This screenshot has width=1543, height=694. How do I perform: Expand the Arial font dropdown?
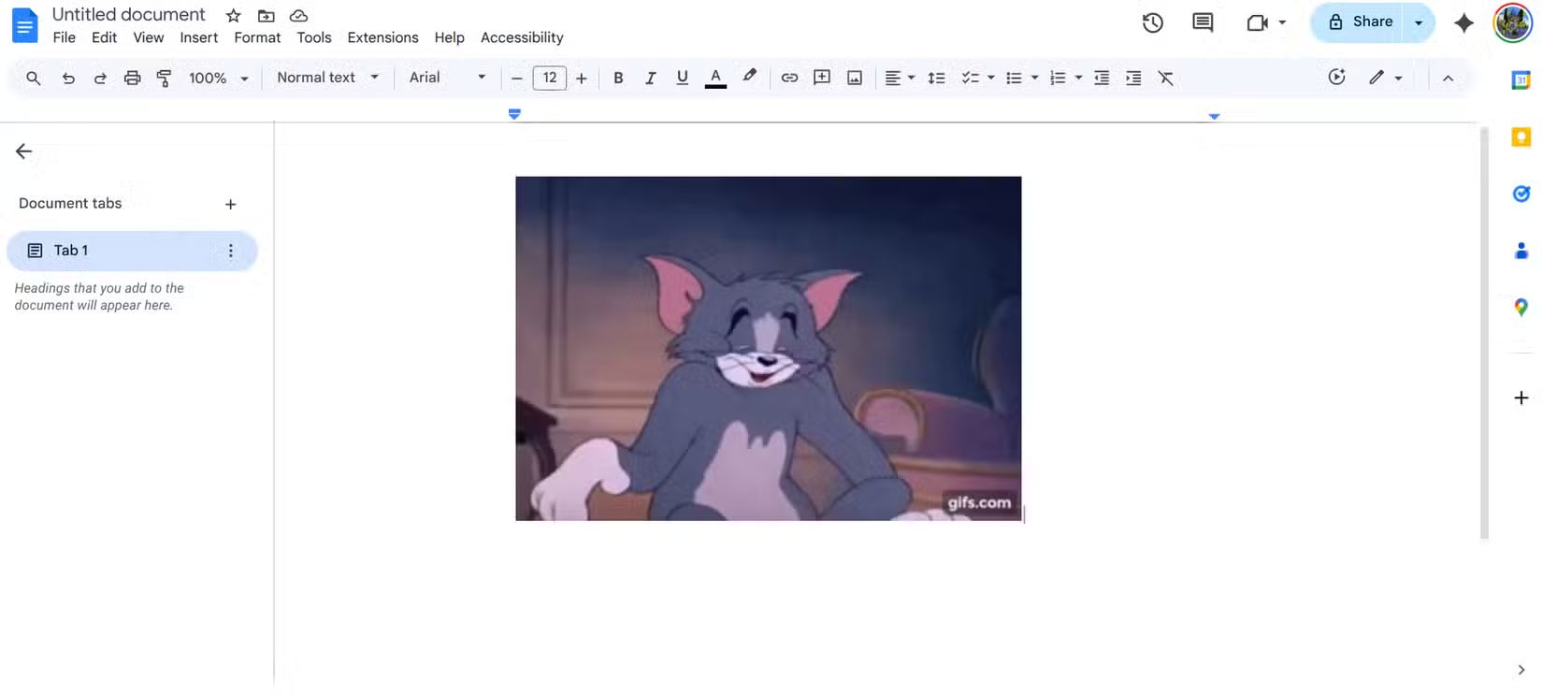447,78
